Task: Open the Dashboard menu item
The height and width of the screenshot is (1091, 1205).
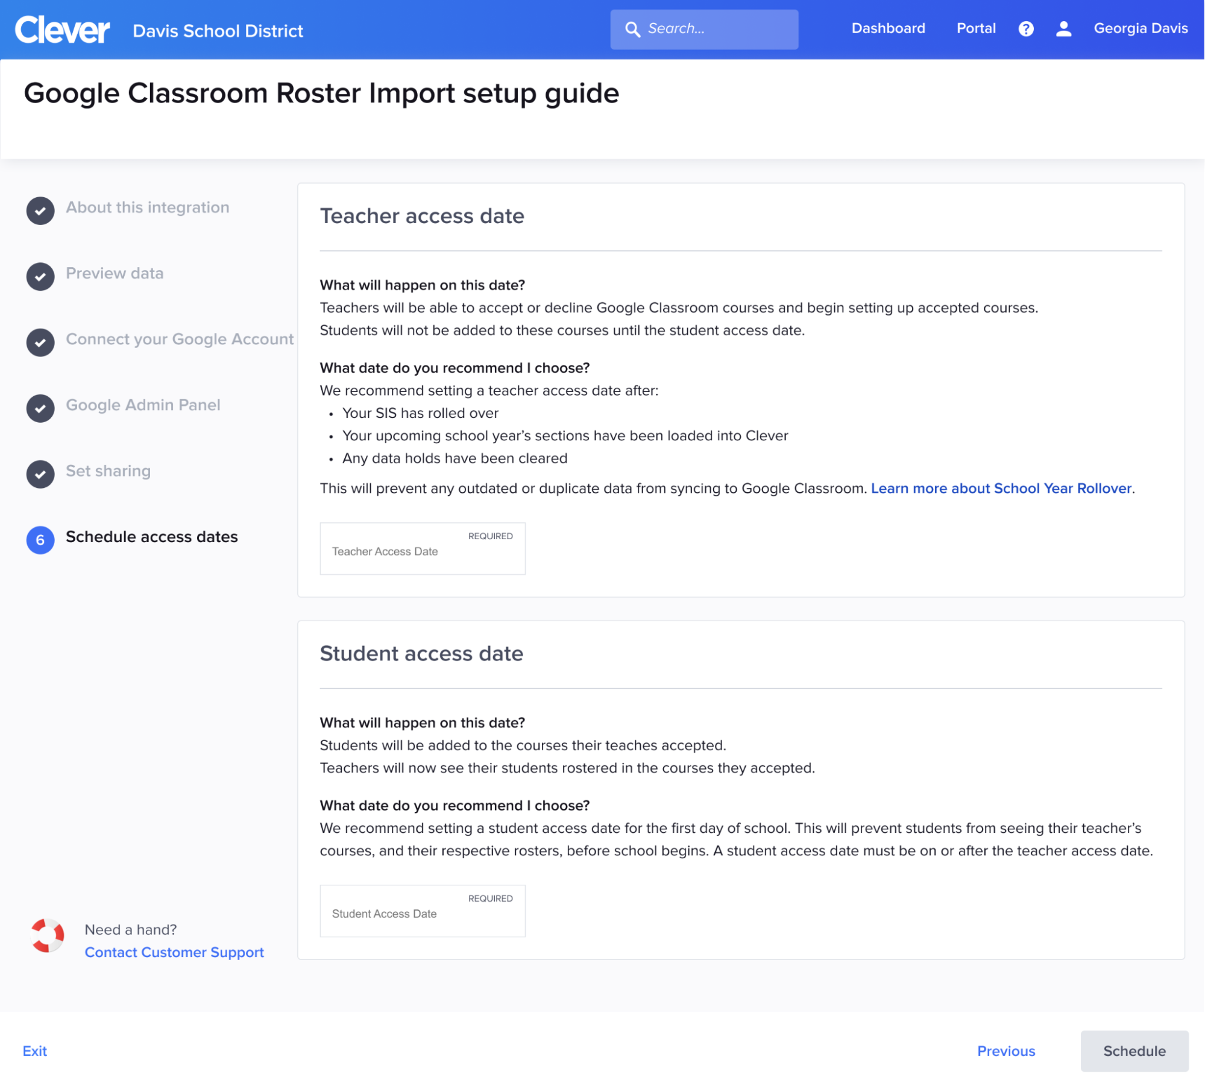Action: (888, 28)
